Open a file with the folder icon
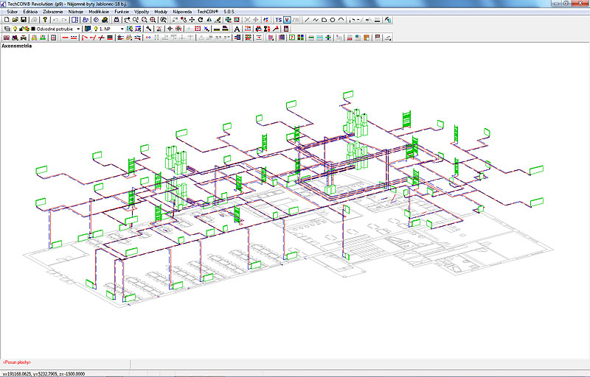 pyautogui.click(x=15, y=20)
